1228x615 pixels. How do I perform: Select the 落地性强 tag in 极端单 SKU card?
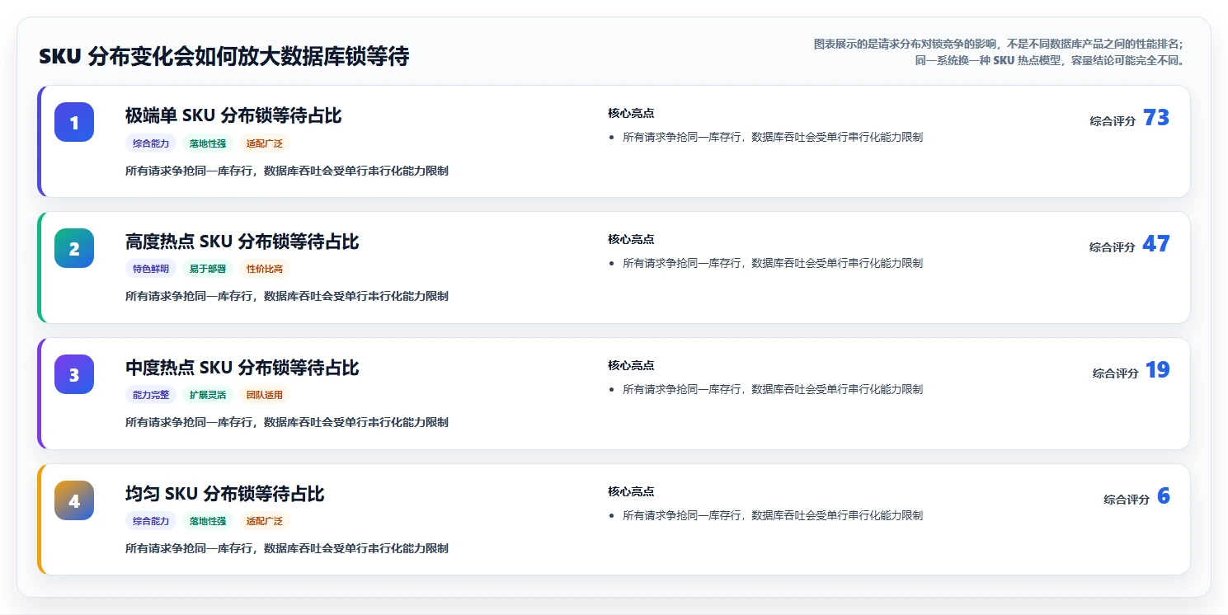pos(208,143)
